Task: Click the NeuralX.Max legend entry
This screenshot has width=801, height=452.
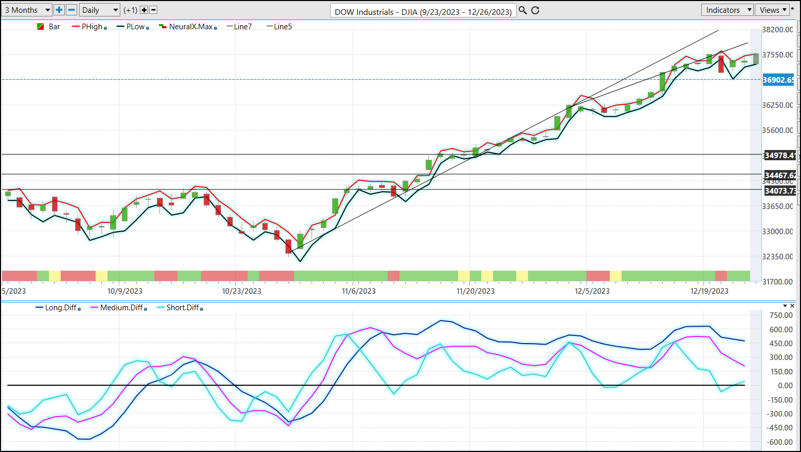Action: point(191,27)
